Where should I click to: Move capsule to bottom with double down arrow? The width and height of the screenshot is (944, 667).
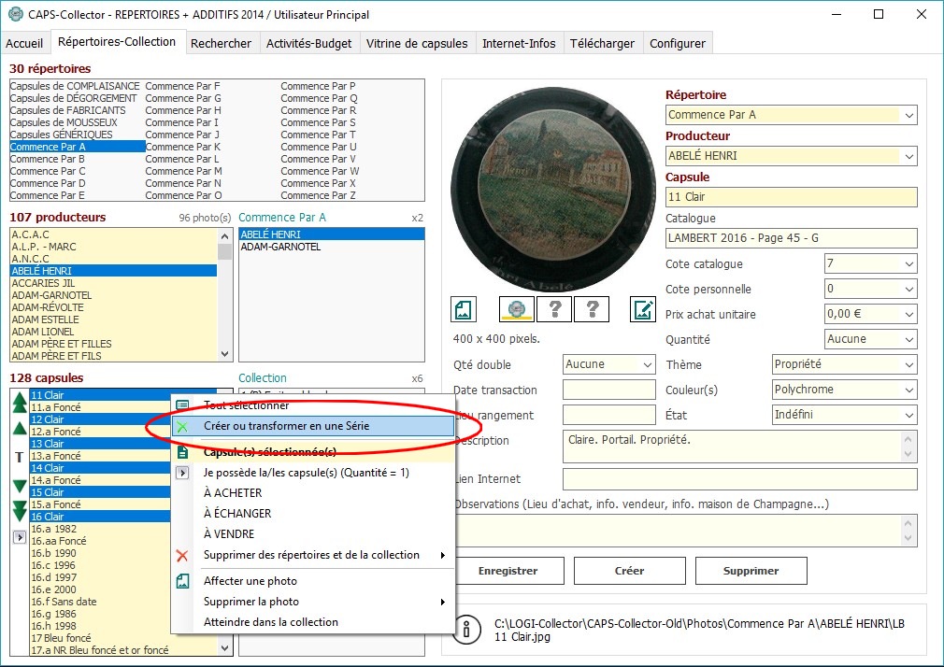pyautogui.click(x=20, y=510)
